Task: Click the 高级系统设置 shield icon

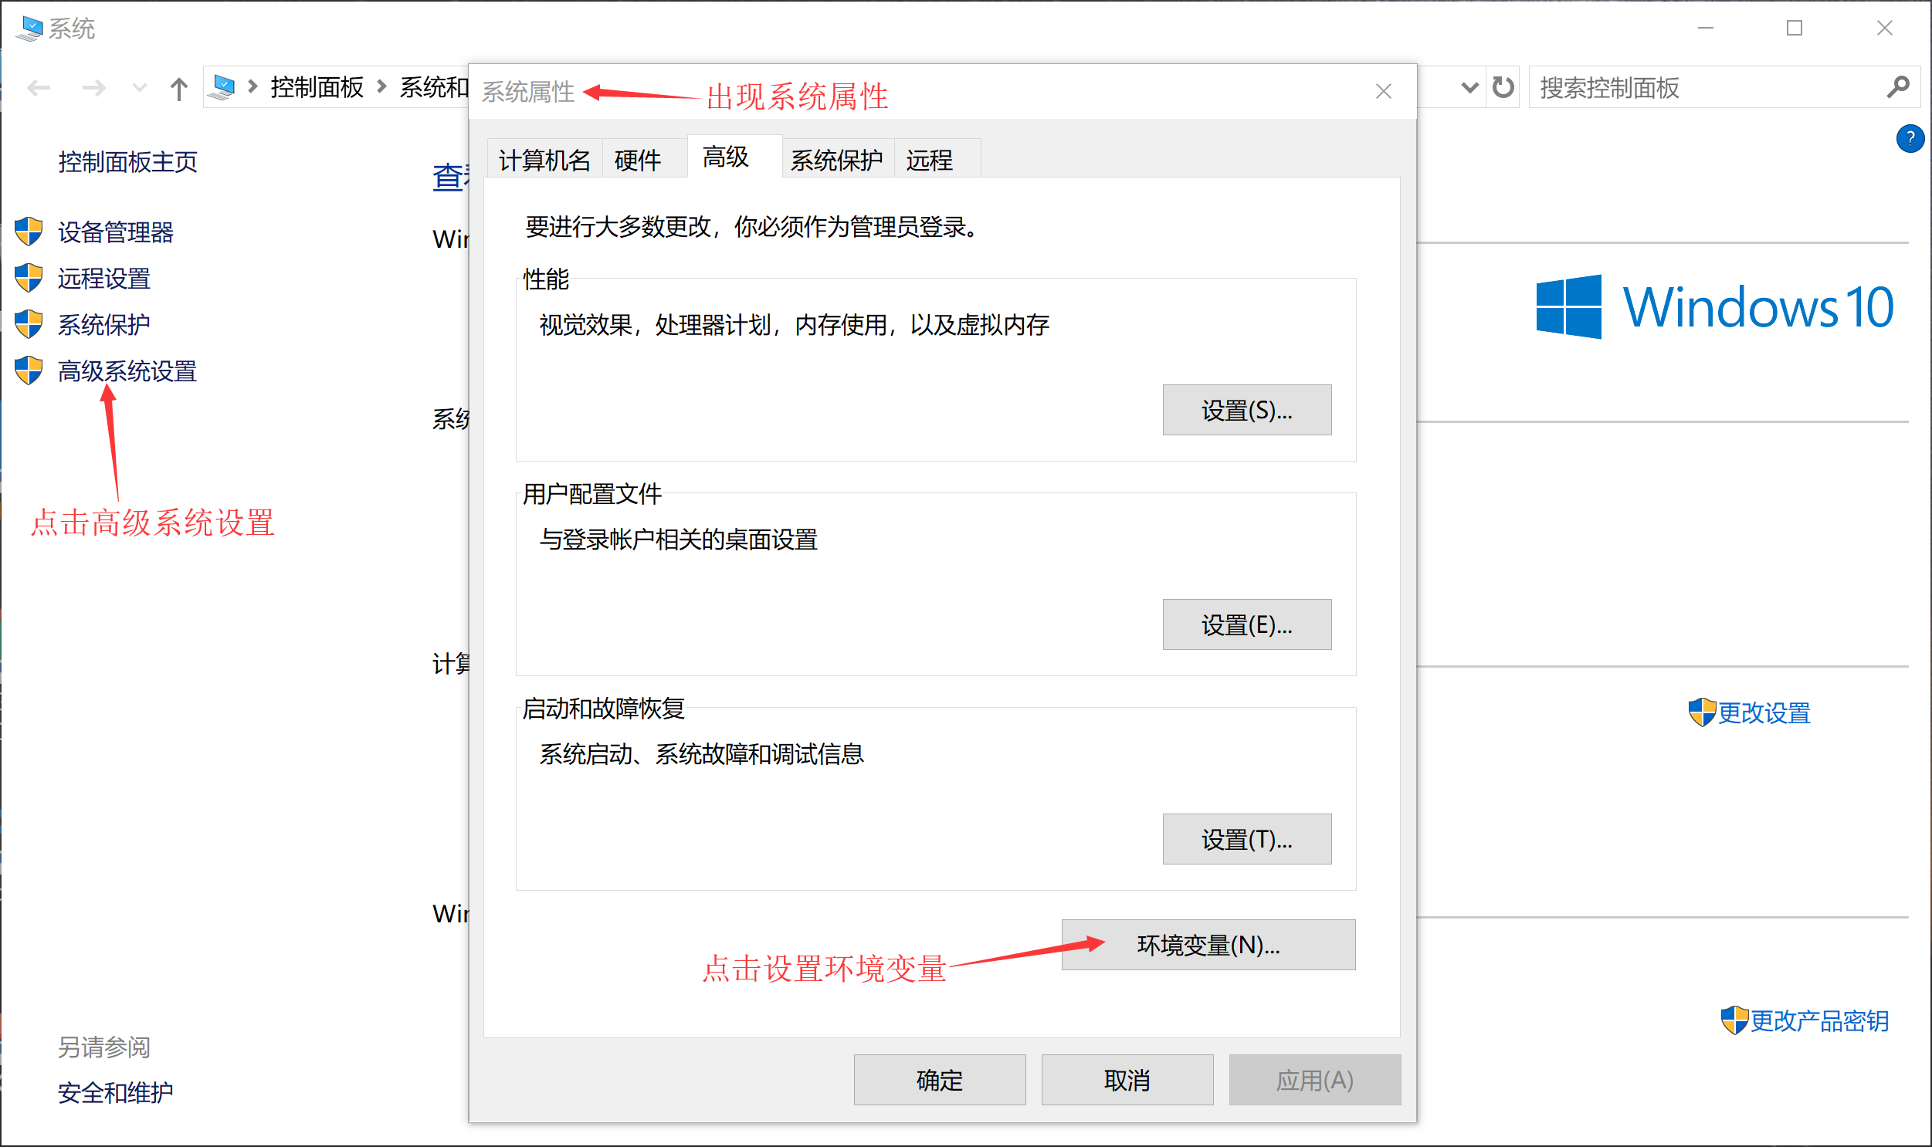Action: (28, 371)
